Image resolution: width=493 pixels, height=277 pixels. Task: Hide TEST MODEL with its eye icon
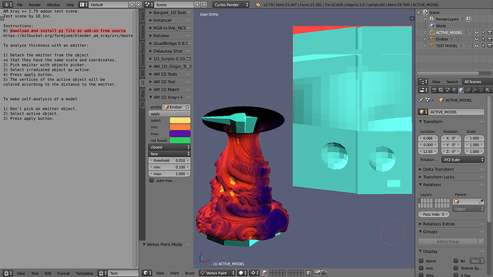pos(477,46)
